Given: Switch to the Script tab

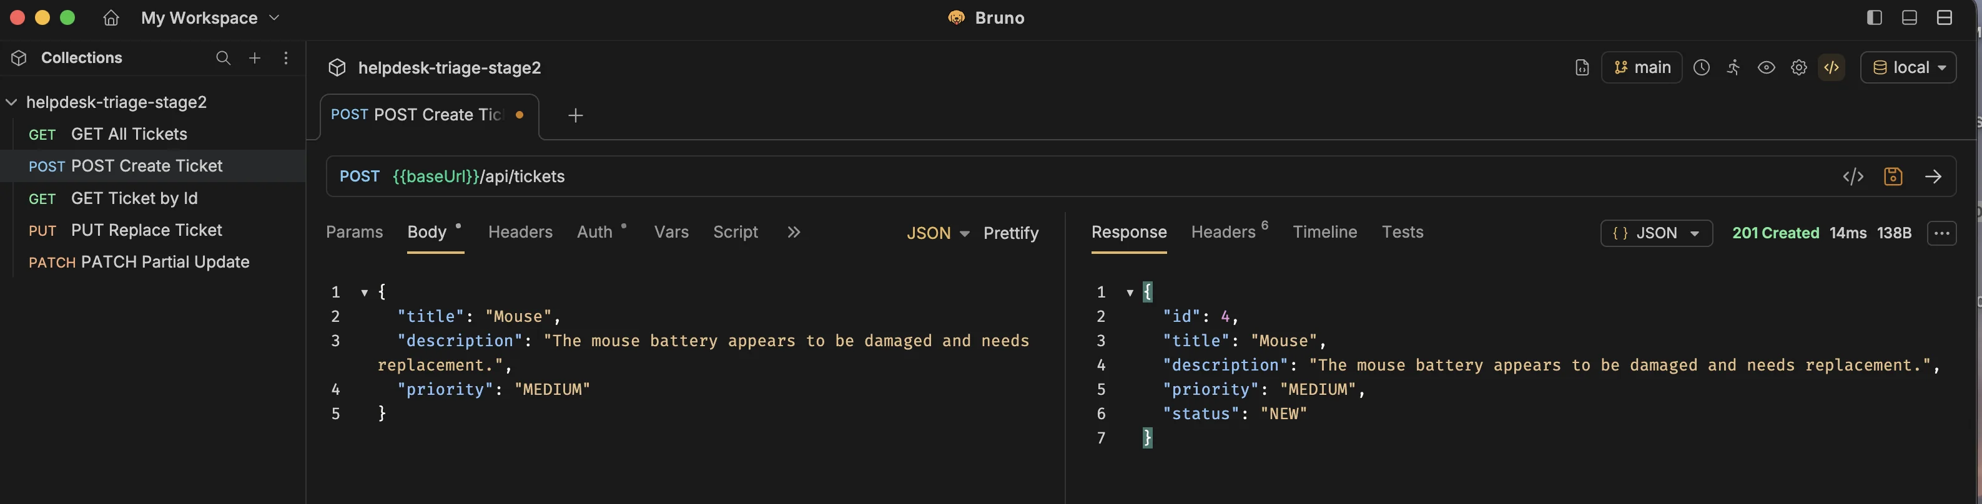Looking at the screenshot, I should (736, 232).
